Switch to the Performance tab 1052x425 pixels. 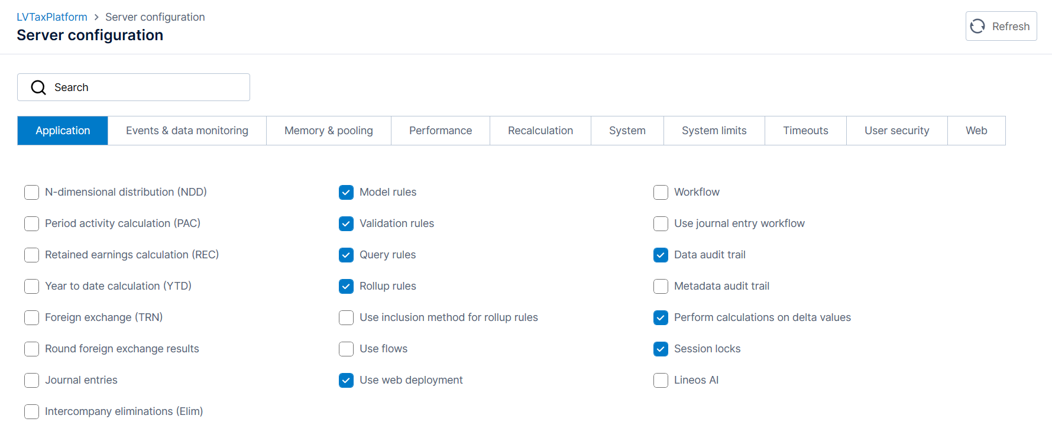pyautogui.click(x=441, y=131)
